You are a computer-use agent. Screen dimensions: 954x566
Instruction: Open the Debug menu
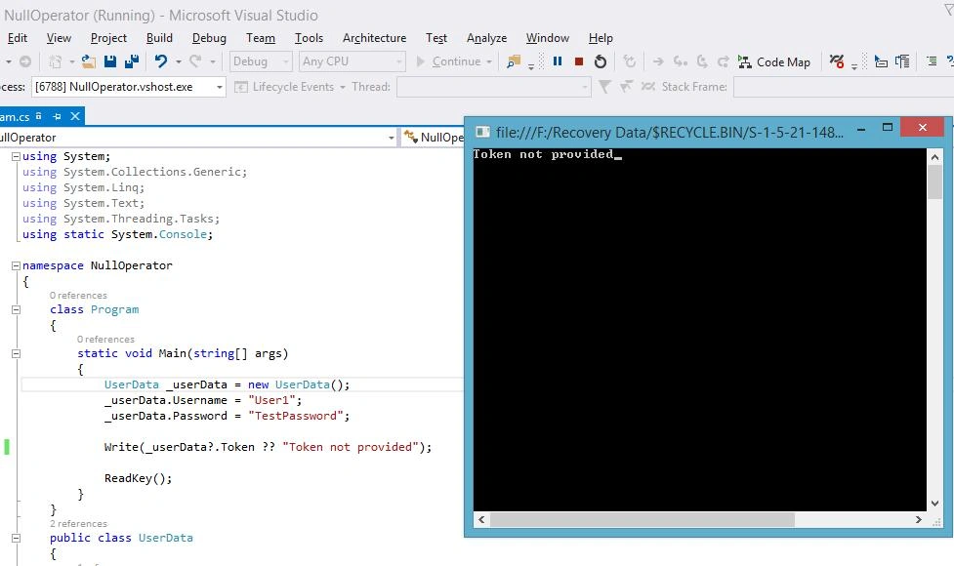pyautogui.click(x=209, y=38)
